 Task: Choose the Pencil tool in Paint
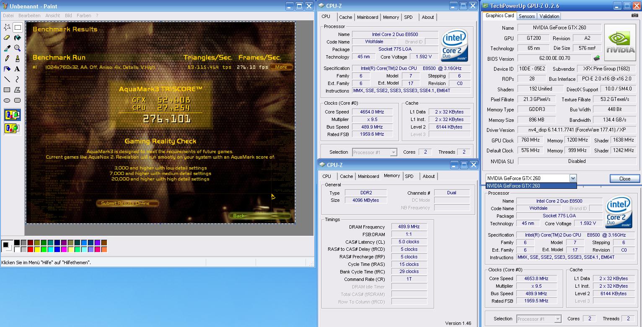click(7, 59)
